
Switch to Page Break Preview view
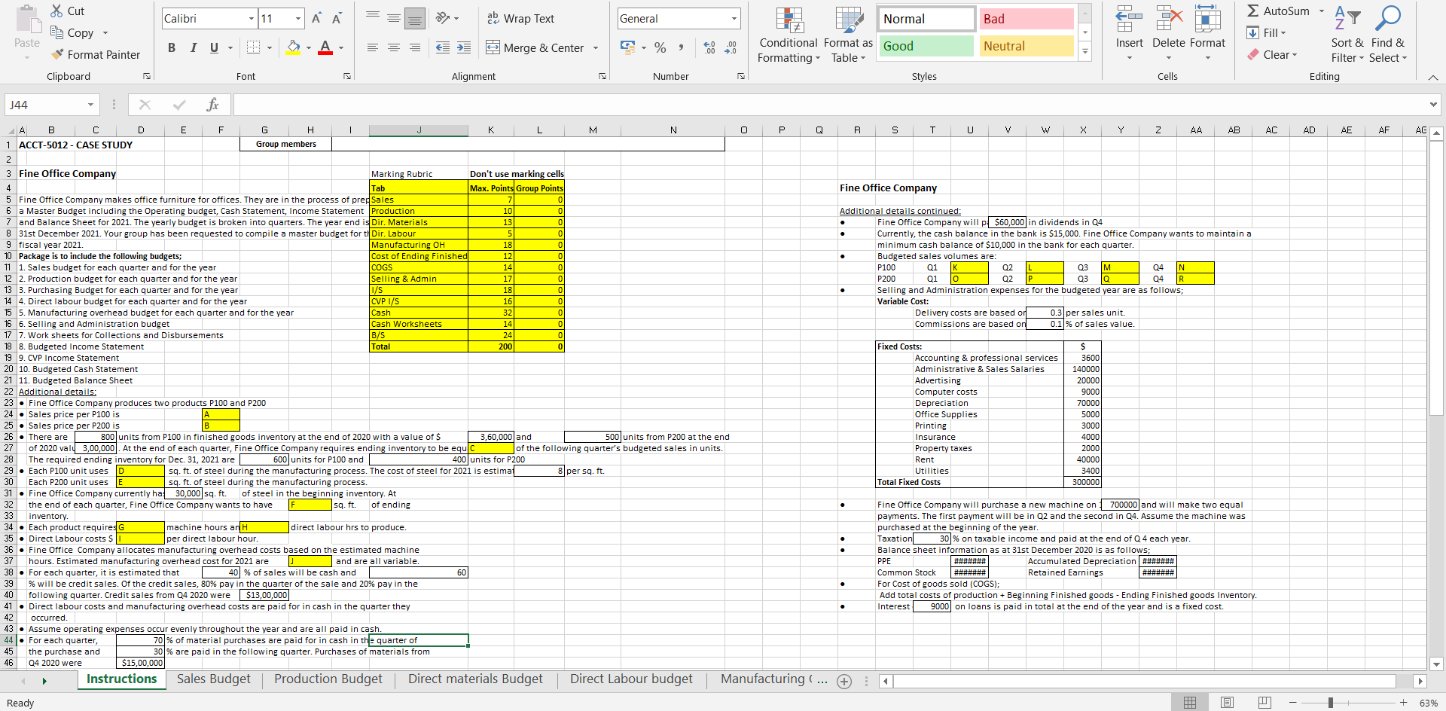(1264, 703)
